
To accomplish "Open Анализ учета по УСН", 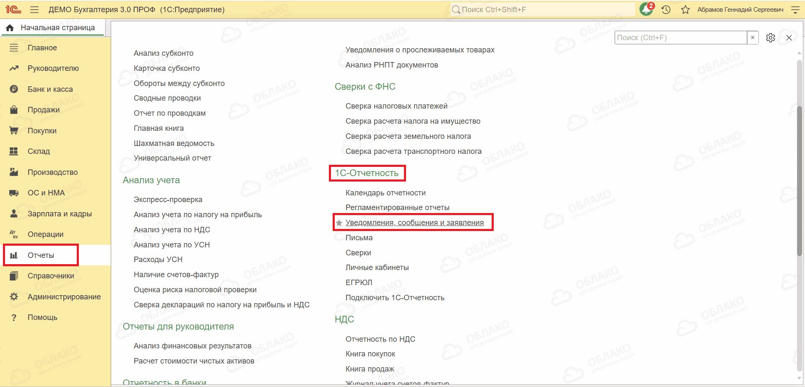I will pos(172,245).
